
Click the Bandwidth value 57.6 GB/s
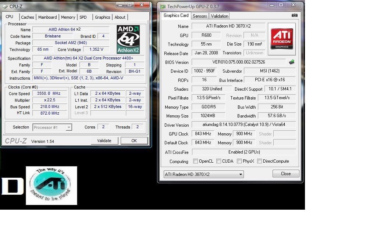(x=277, y=116)
